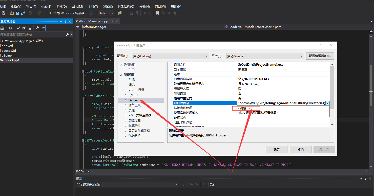Click the Open File folder icon

pyautogui.click(x=12, y=13)
